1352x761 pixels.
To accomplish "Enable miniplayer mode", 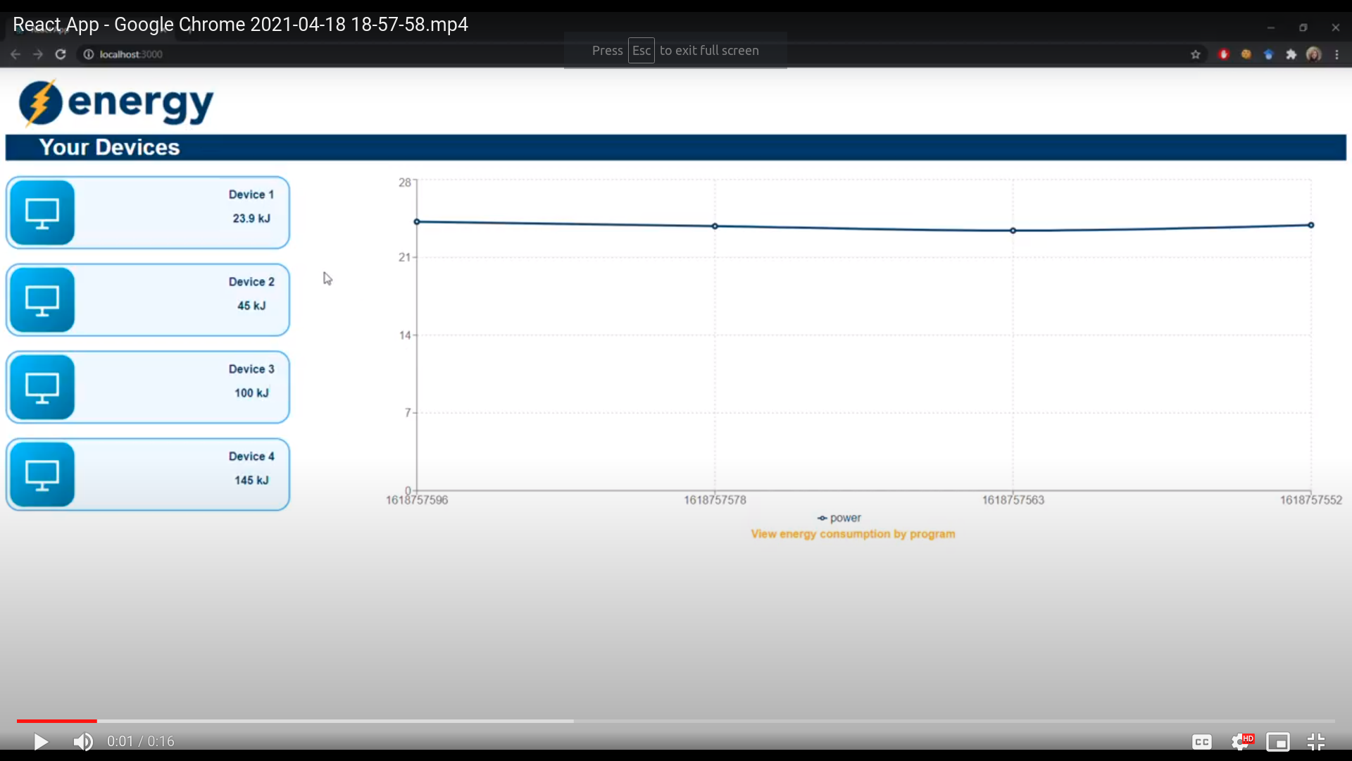I will (x=1278, y=741).
